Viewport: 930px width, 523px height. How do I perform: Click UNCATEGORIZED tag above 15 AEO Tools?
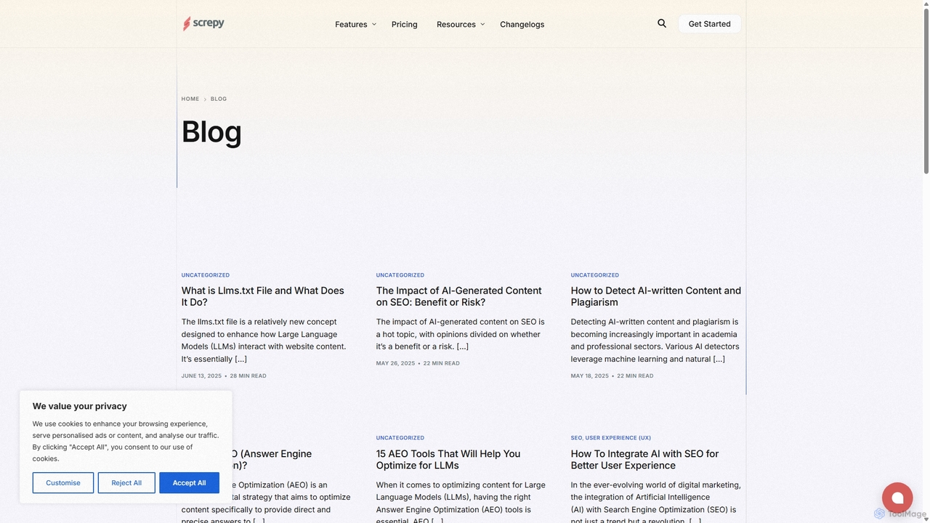click(400, 438)
